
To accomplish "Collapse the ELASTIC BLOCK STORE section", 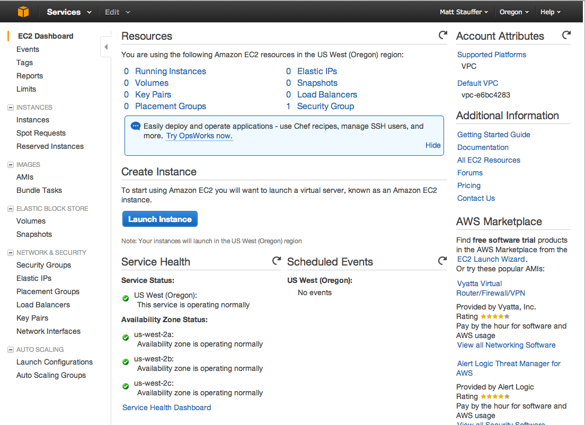I will pyautogui.click(x=11, y=209).
